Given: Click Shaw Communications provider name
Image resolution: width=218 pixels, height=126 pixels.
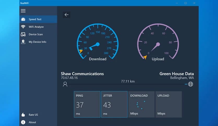Looking at the screenshot, I should click(82, 74).
